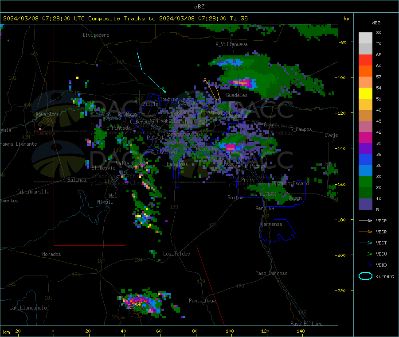Click the 'Nihuil' map label

coord(105,202)
